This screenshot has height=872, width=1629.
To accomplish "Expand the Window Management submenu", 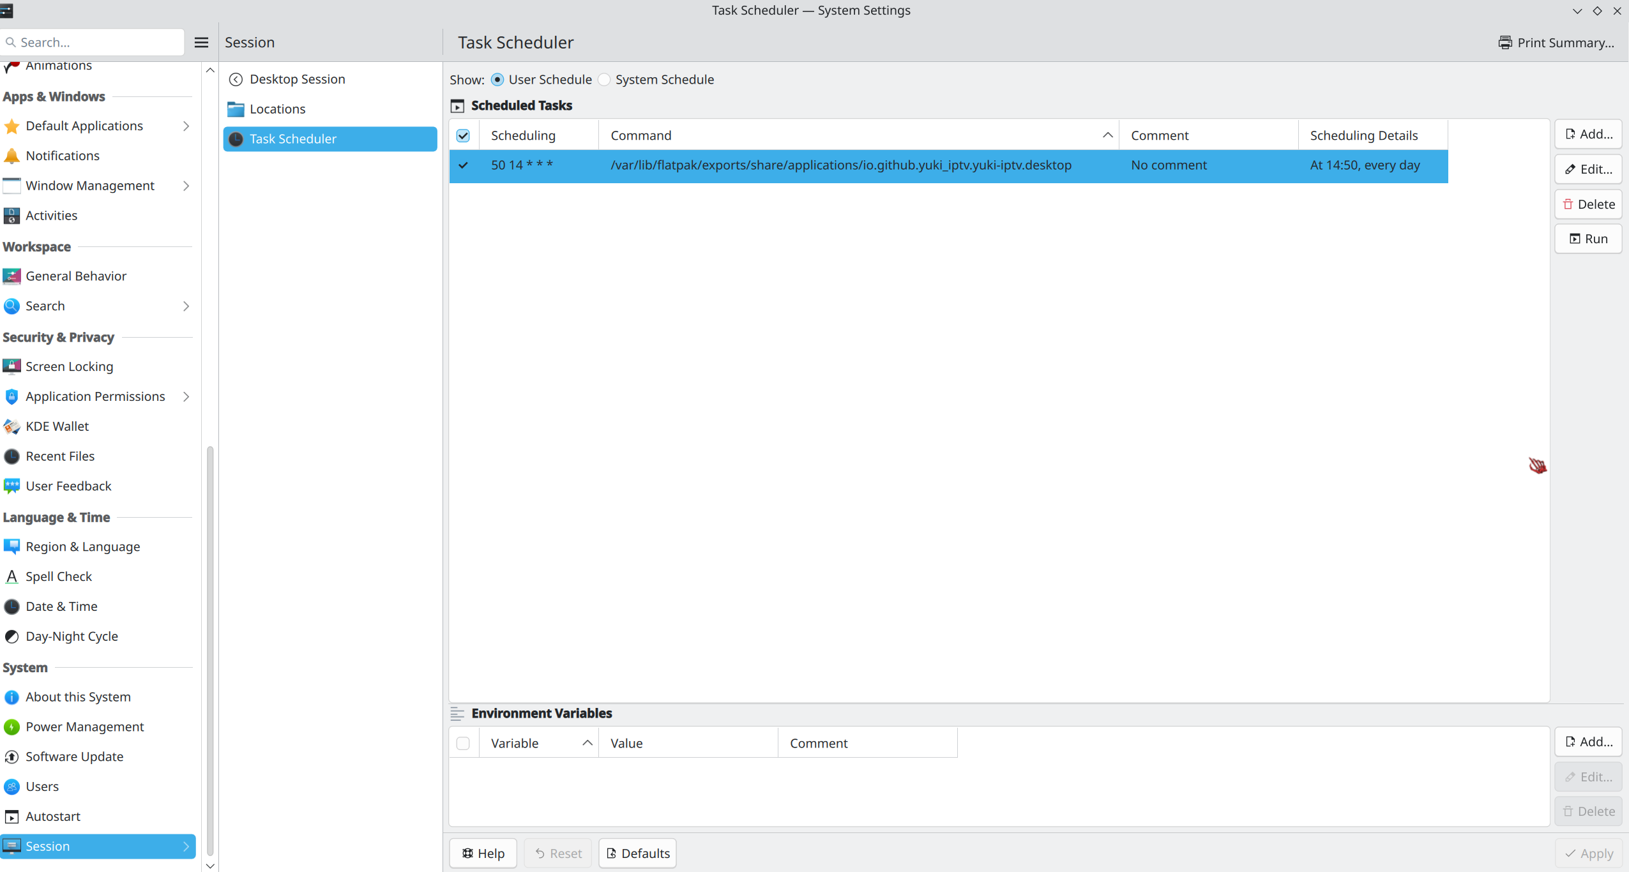I will coord(186,185).
